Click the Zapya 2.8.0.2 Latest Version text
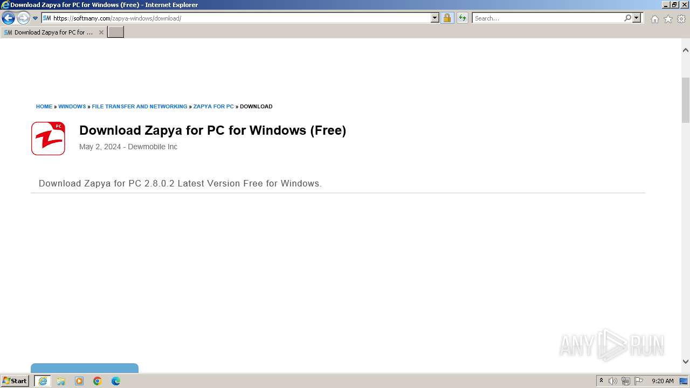This screenshot has height=388, width=690. (180, 183)
